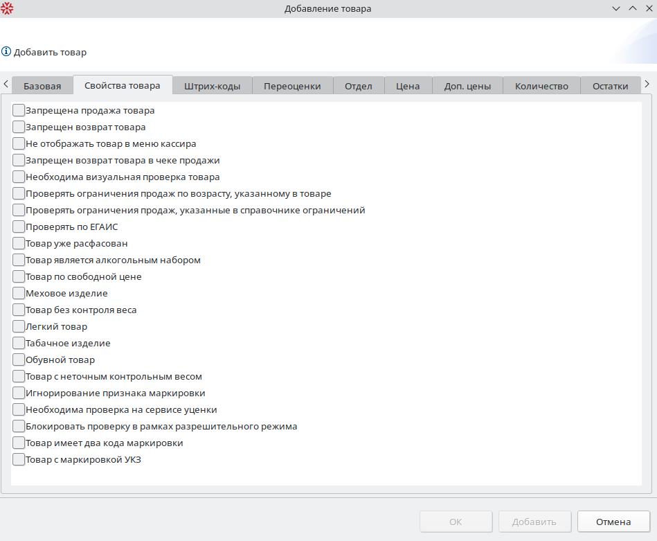Toggle Игнорирование признака маркировки checkbox
This screenshot has width=657, height=541.
[x=19, y=393]
